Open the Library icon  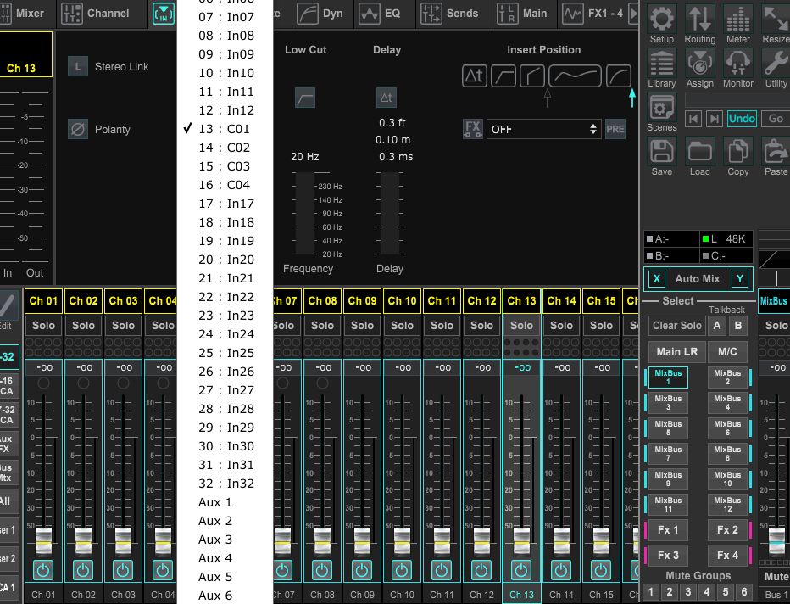[662, 63]
